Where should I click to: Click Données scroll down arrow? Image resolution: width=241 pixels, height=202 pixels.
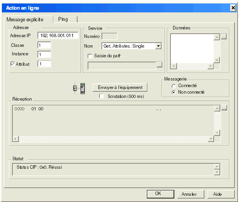pos(217,60)
